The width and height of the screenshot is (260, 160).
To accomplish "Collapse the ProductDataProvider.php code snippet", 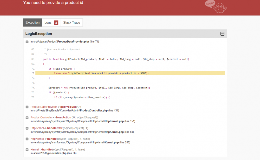I will pyautogui.click(x=27, y=41).
